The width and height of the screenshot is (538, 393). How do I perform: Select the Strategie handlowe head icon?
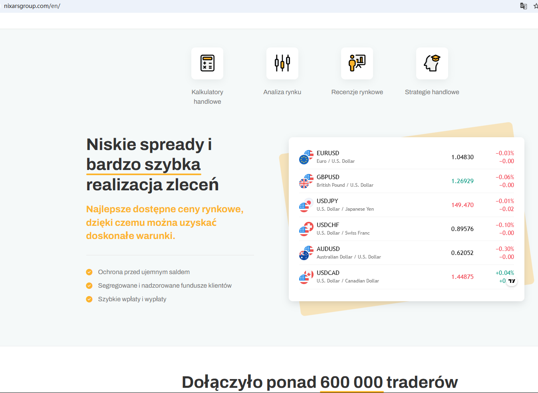click(432, 63)
